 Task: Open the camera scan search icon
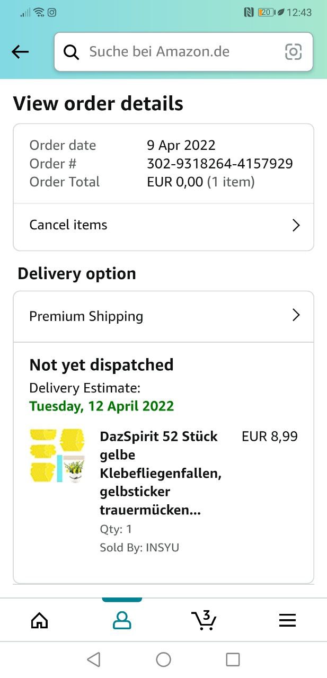293,52
